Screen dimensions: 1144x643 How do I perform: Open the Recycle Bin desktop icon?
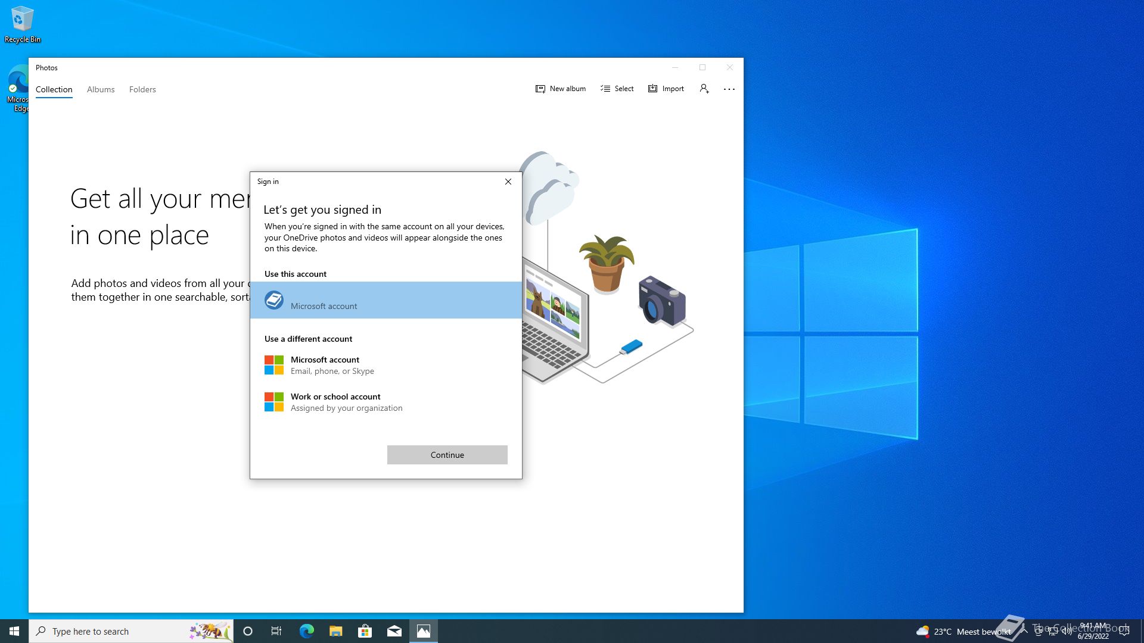point(22,24)
